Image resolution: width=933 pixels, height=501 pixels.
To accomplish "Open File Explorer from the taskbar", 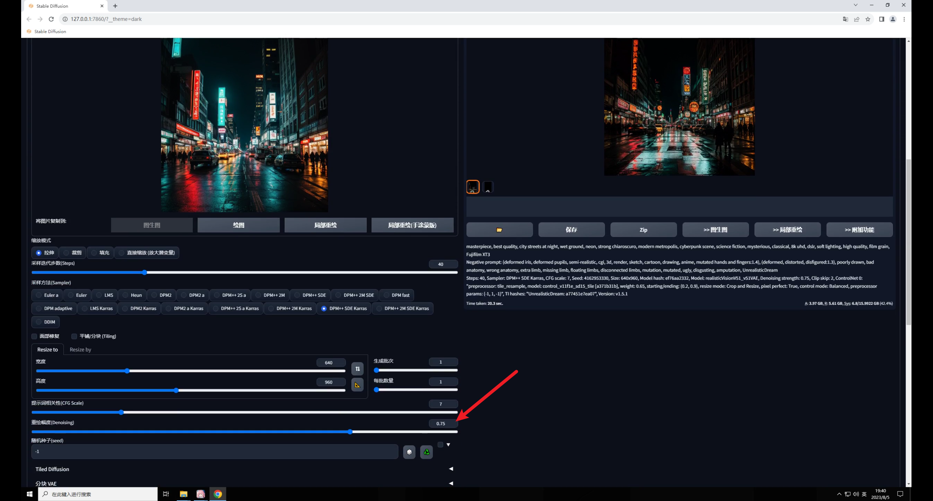I will tap(183, 494).
